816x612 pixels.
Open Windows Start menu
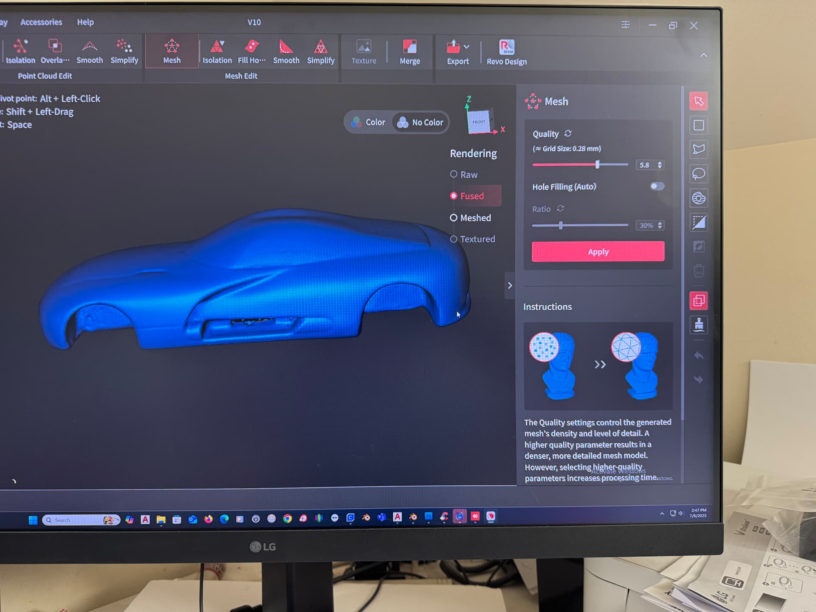[x=33, y=520]
